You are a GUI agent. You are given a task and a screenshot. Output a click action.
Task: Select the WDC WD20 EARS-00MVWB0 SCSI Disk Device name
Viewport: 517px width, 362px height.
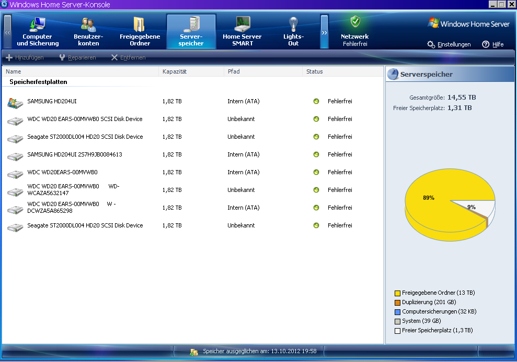pyautogui.click(x=85, y=119)
